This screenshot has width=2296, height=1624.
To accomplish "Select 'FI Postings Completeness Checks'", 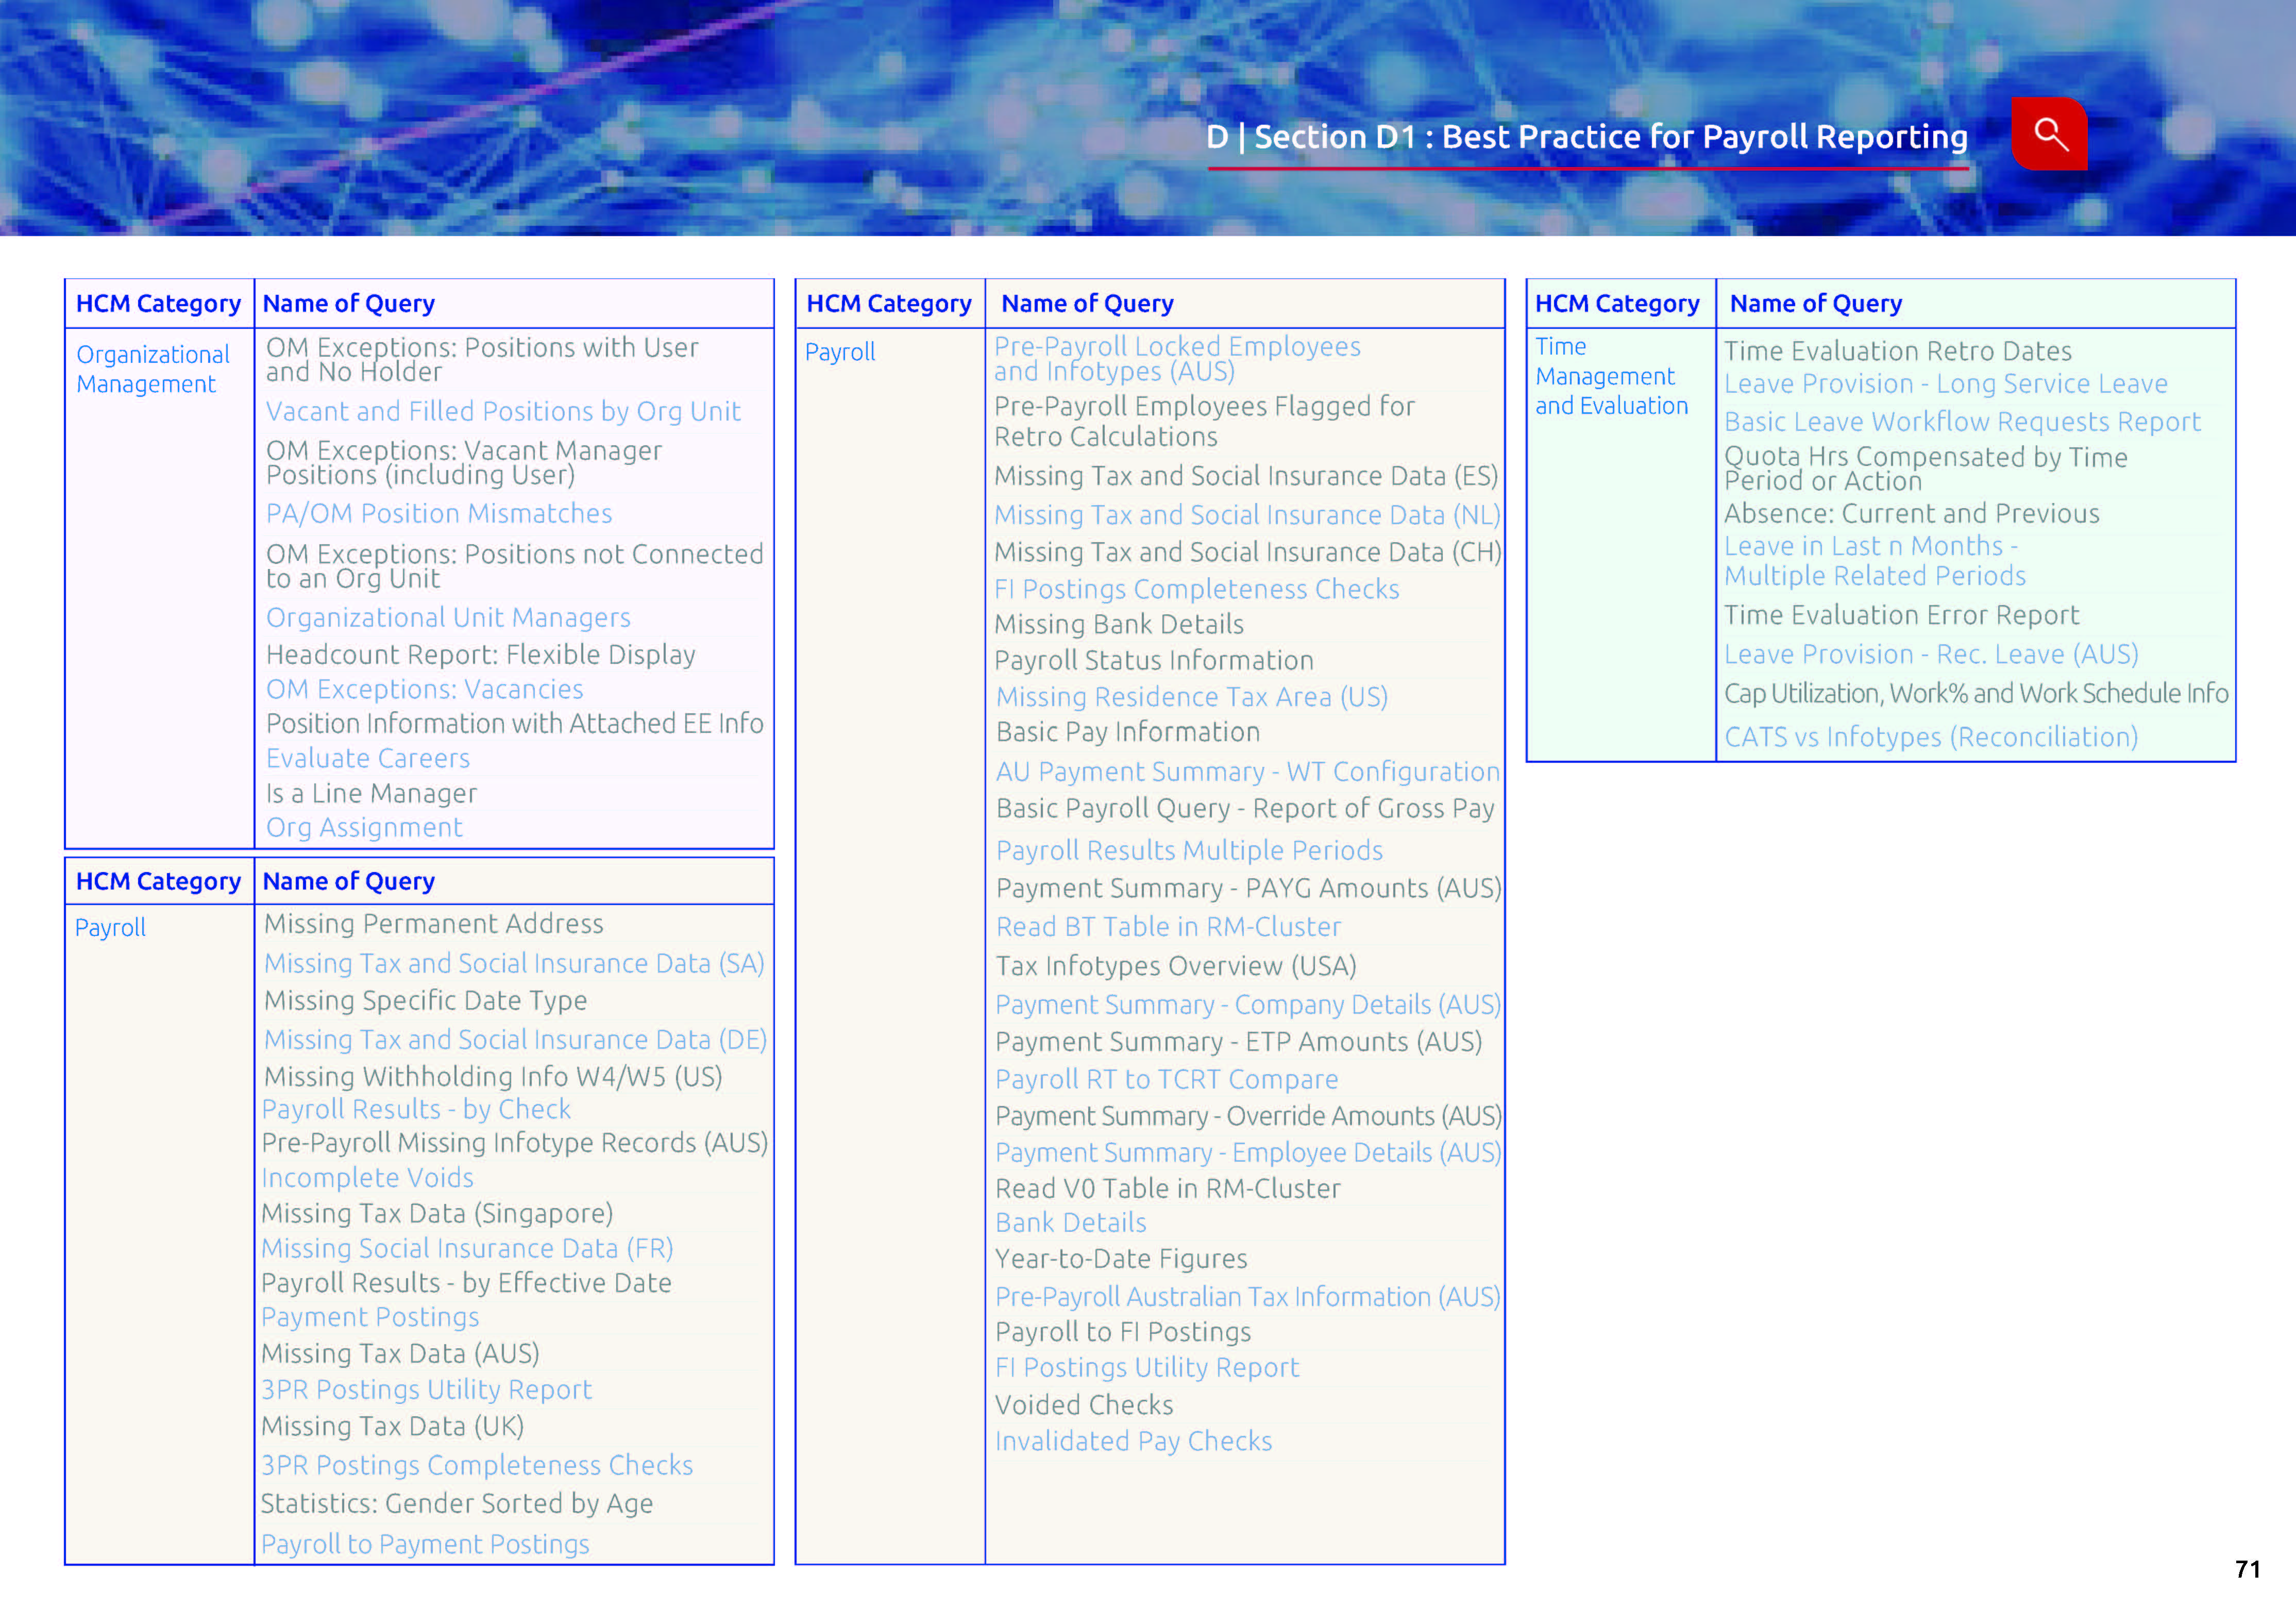I will tap(1196, 589).
